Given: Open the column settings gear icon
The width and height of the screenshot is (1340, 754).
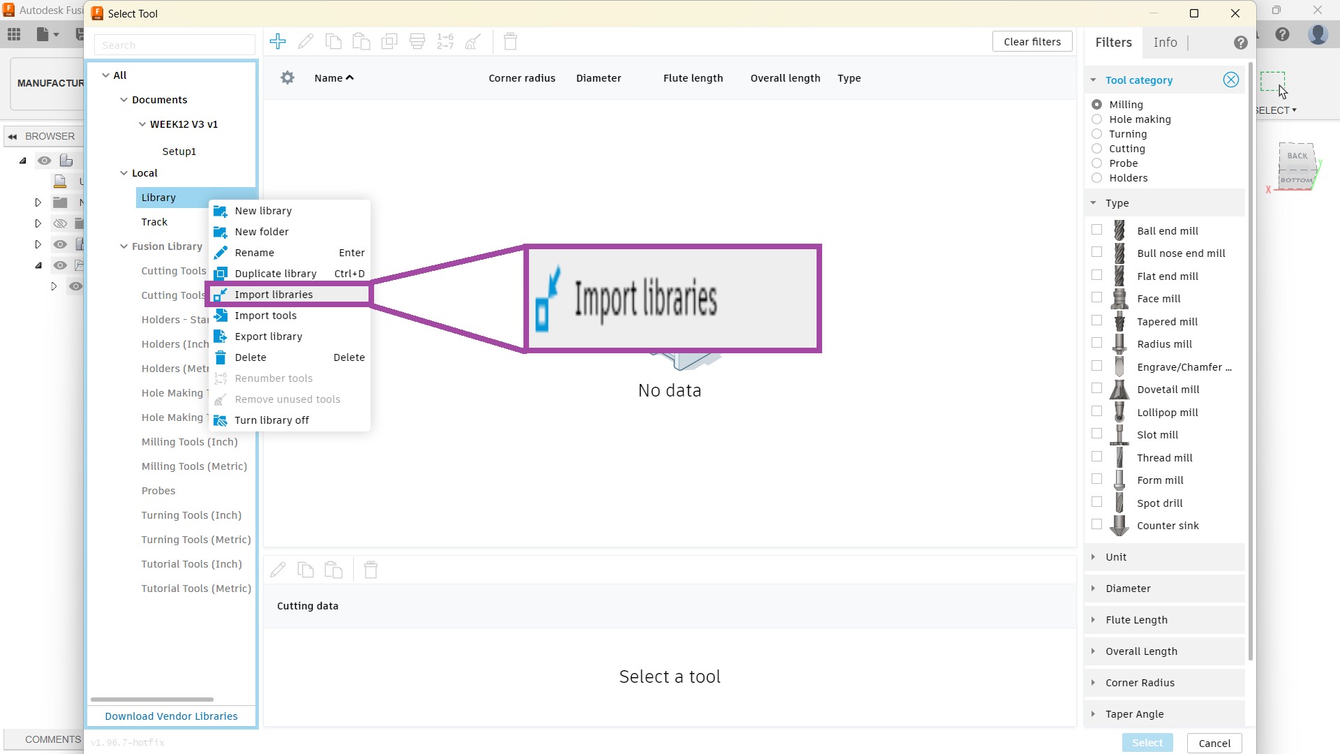Looking at the screenshot, I should click(x=288, y=78).
